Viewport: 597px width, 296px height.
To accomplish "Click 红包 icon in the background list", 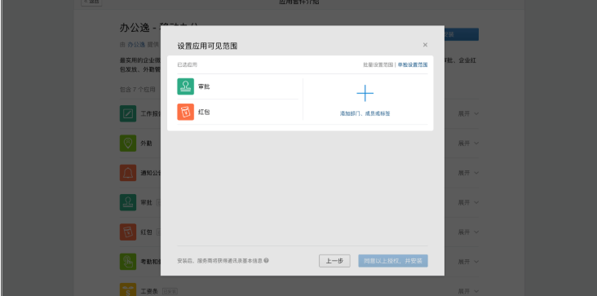I will [x=128, y=232].
